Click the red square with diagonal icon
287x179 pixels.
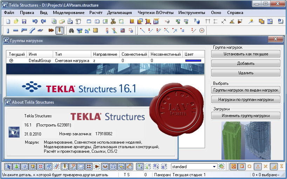tap(122, 30)
